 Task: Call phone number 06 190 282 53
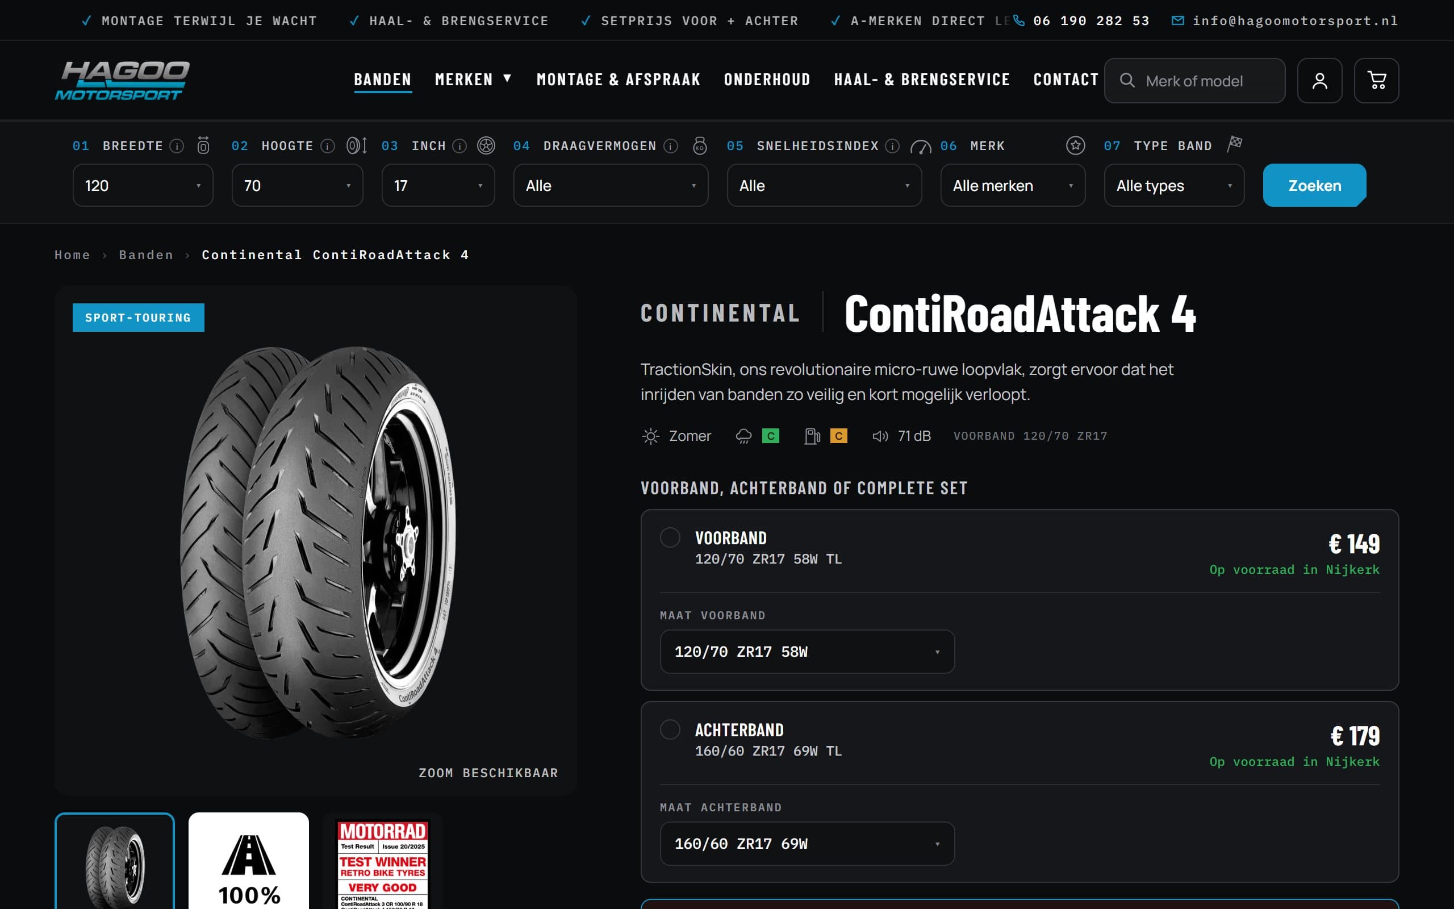coord(1091,20)
